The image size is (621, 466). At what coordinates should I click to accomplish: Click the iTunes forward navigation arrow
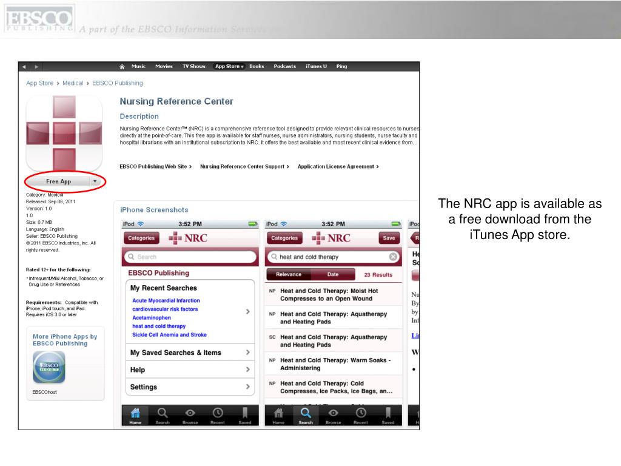click(36, 67)
